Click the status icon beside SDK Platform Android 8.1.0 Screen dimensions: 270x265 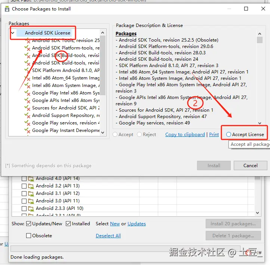(x=27, y=70)
